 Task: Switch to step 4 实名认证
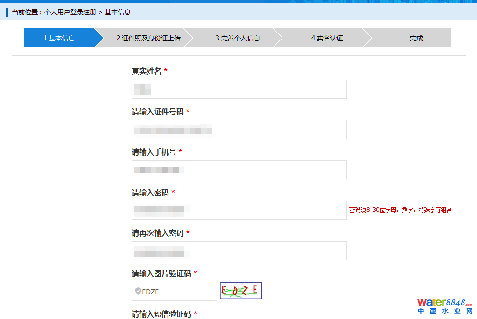[327, 38]
